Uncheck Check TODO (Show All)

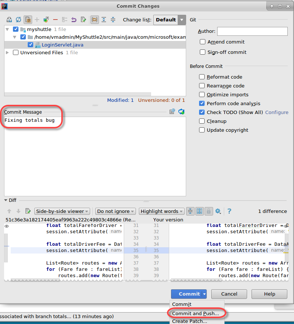click(x=202, y=112)
